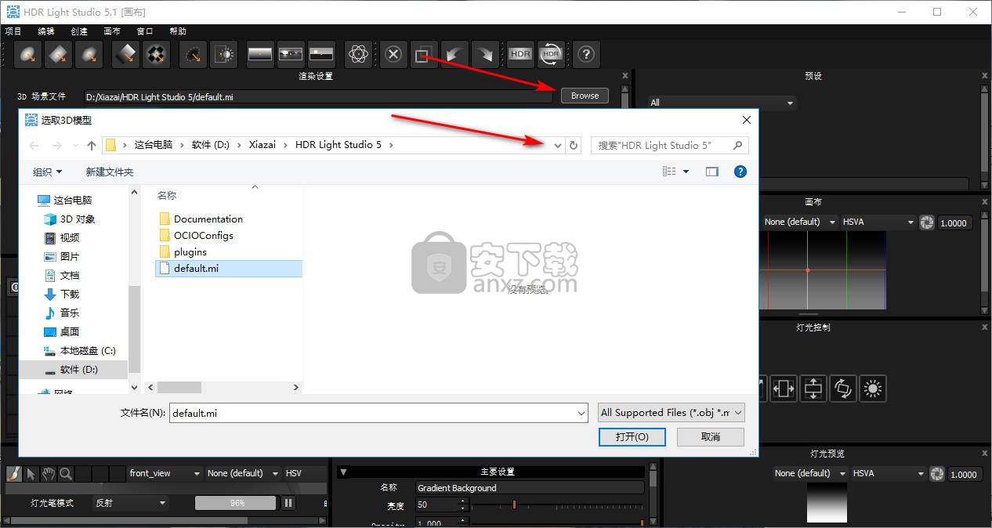This screenshot has width=992, height=528.
Task: Add a picture background from the toolbar
Action: [291, 55]
